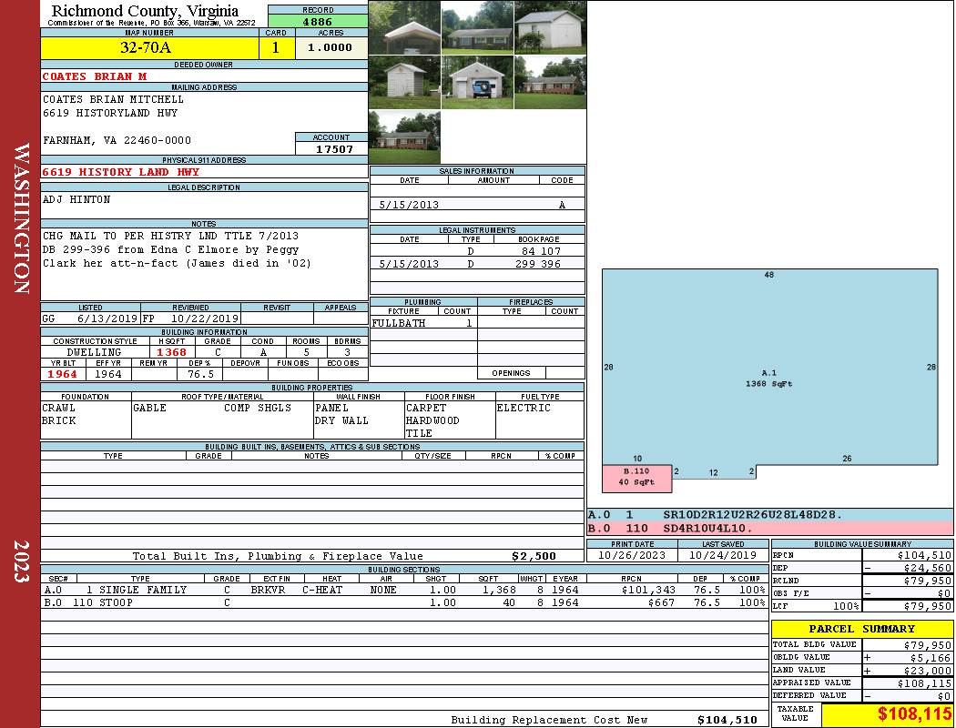Select the small white shed photo
The height and width of the screenshot is (728, 956).
tap(404, 83)
